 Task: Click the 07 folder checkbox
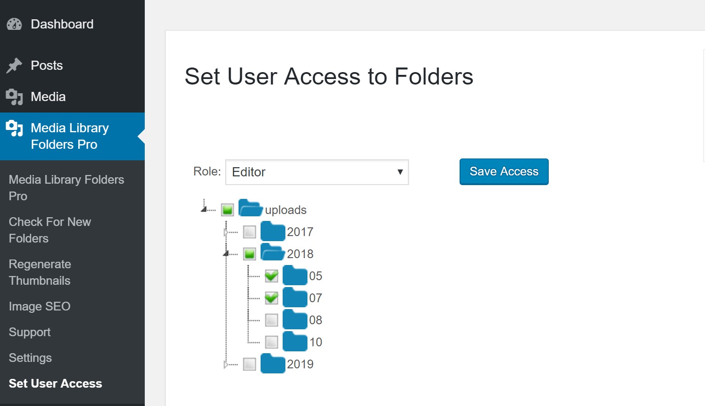coord(271,298)
